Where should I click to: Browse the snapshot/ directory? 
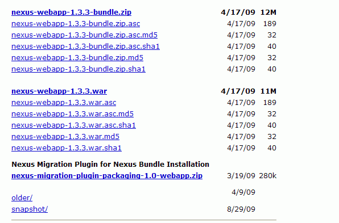pyautogui.click(x=30, y=209)
